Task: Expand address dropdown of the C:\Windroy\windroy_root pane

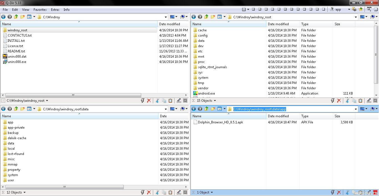Action: (356, 17)
